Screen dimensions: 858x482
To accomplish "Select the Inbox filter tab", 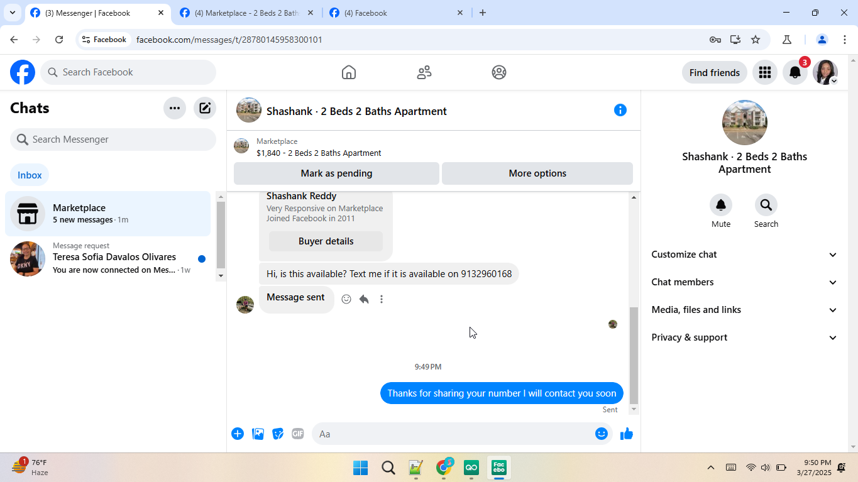I will 30,175.
